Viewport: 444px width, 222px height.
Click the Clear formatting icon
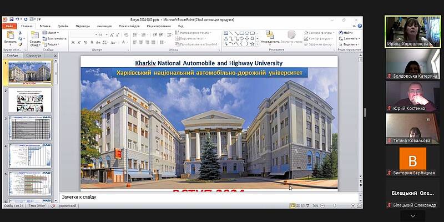click(126, 35)
